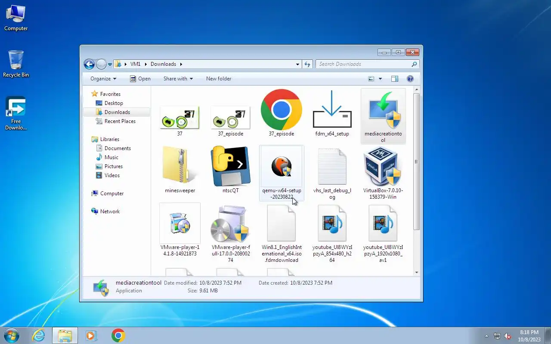This screenshot has width=551, height=344.
Task: Select the youtube 854x480_h264 video file icon
Action: pyautogui.click(x=332, y=223)
